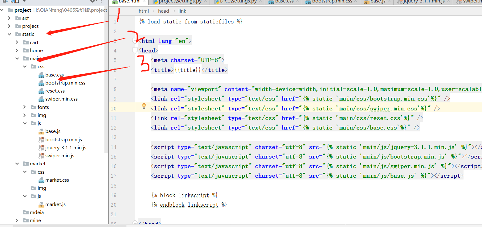482x227 pixels.
Task: Click the file icon beside bootstrap.min.js
Action: coord(41,140)
